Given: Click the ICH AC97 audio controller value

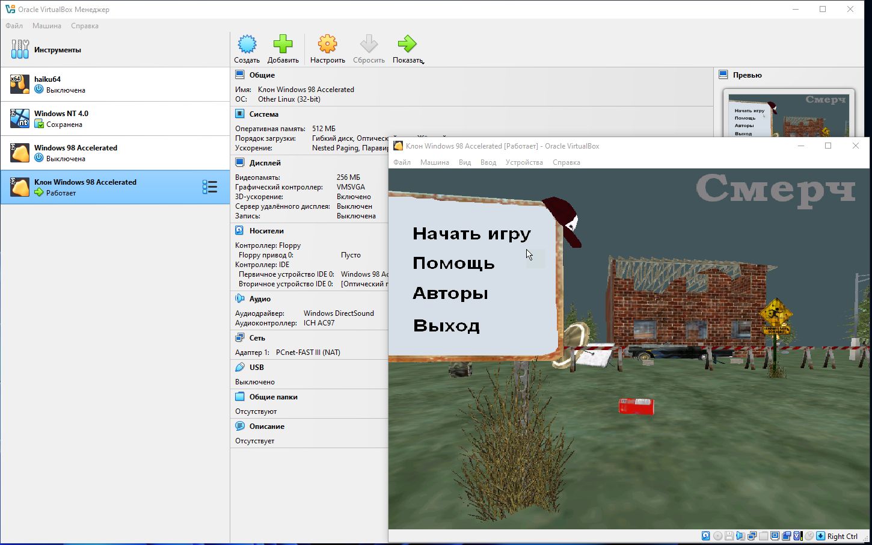Looking at the screenshot, I should [x=319, y=323].
